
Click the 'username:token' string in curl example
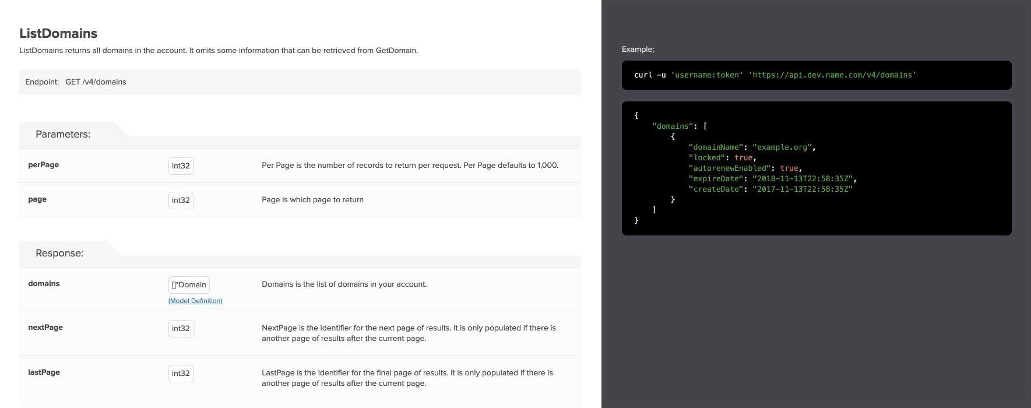pos(707,75)
